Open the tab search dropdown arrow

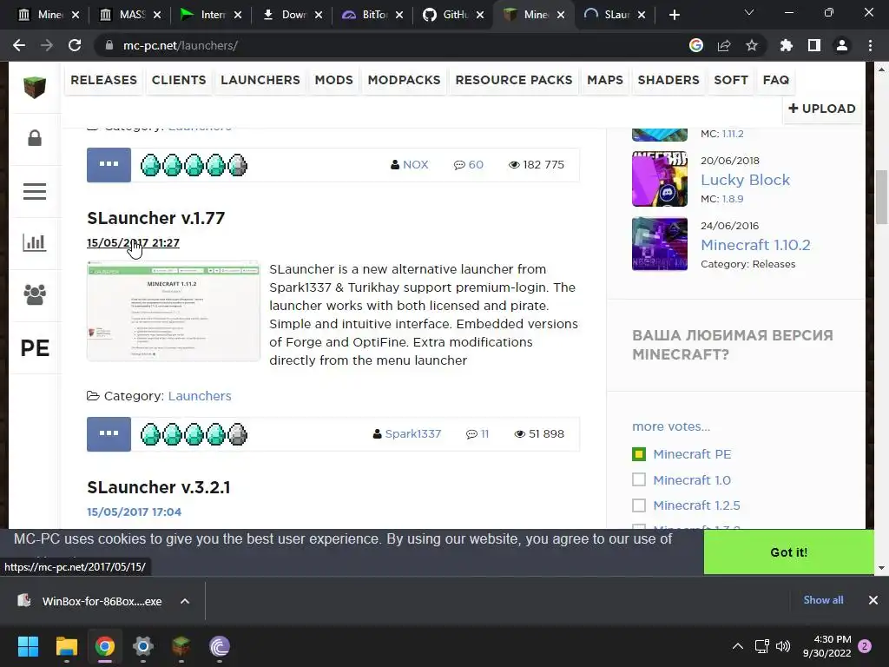pos(749,13)
